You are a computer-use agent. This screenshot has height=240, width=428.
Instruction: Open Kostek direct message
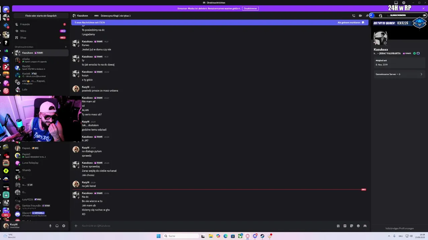(40, 75)
